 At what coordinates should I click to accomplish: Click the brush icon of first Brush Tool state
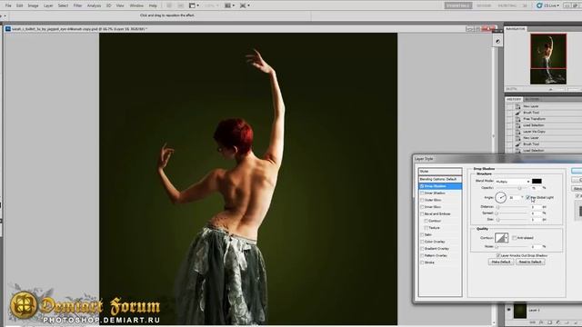point(517,113)
